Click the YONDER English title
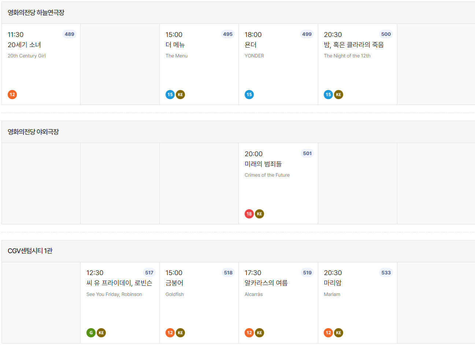The image size is (475, 345). pos(254,56)
